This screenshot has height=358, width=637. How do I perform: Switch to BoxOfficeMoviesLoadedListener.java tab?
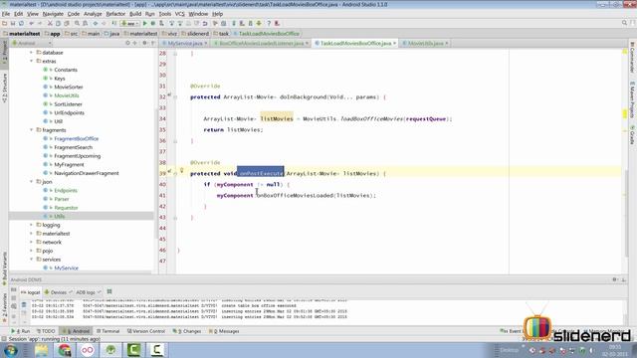pos(261,43)
